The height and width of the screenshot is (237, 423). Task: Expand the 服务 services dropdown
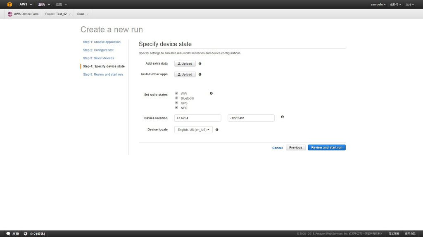[44, 4]
